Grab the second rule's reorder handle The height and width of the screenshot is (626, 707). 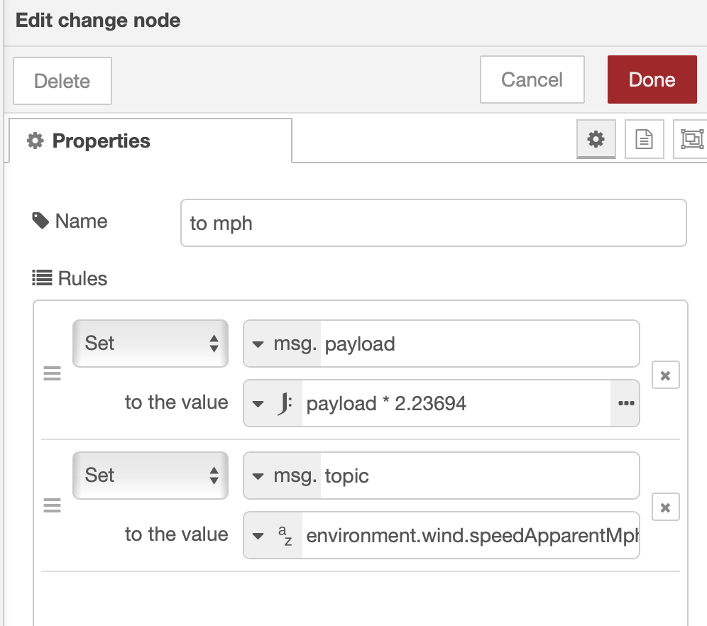(x=53, y=506)
